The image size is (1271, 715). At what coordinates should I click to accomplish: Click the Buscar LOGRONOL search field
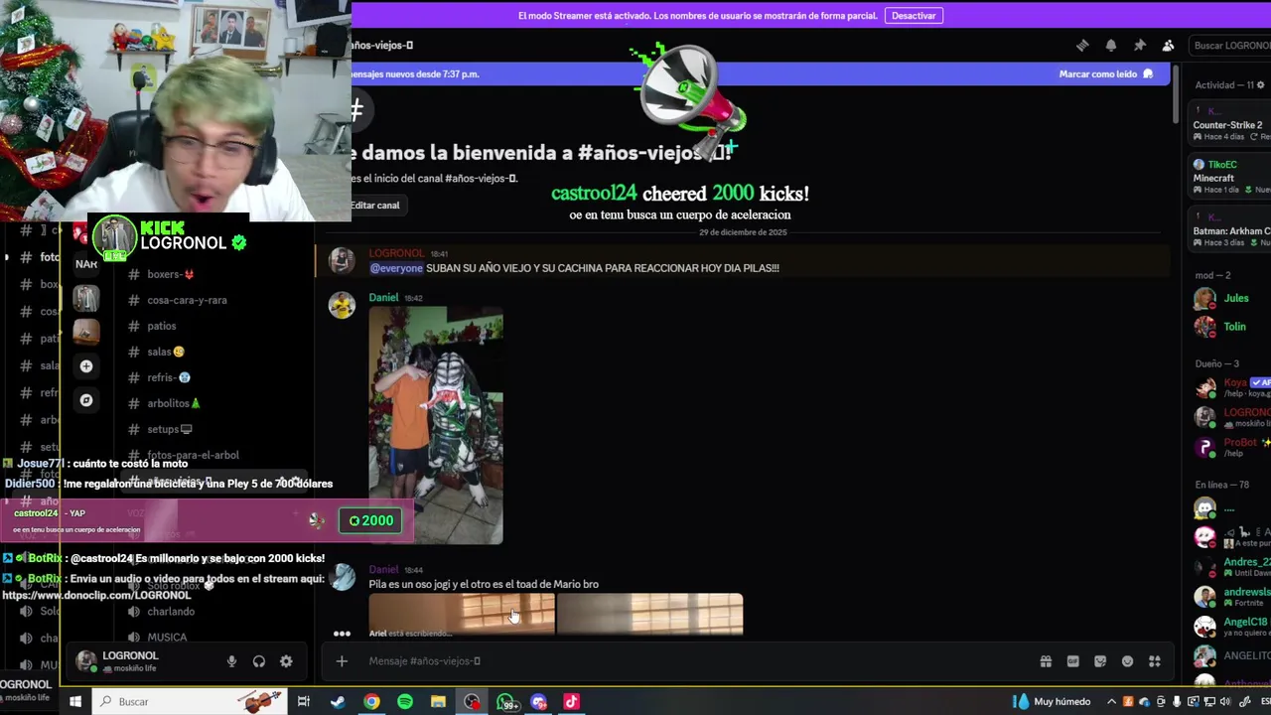[x=1229, y=46]
